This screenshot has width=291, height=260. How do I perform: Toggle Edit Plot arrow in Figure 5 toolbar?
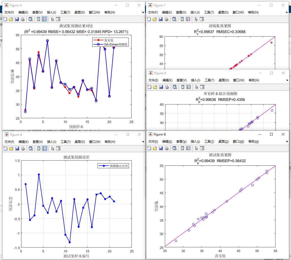point(52,19)
